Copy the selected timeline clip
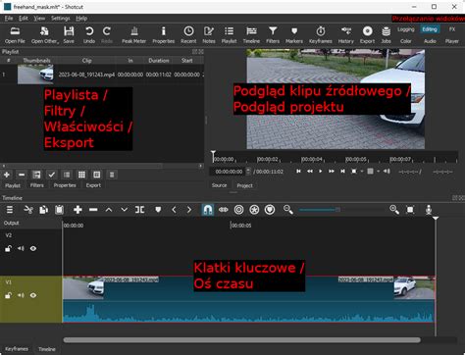465x355 pixels. 44,210
